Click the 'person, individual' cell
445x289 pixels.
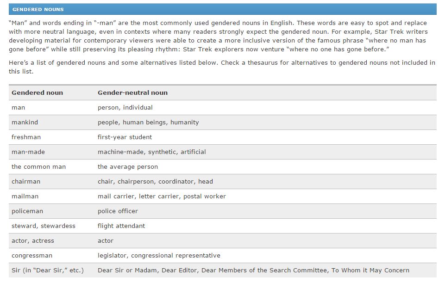click(125, 108)
